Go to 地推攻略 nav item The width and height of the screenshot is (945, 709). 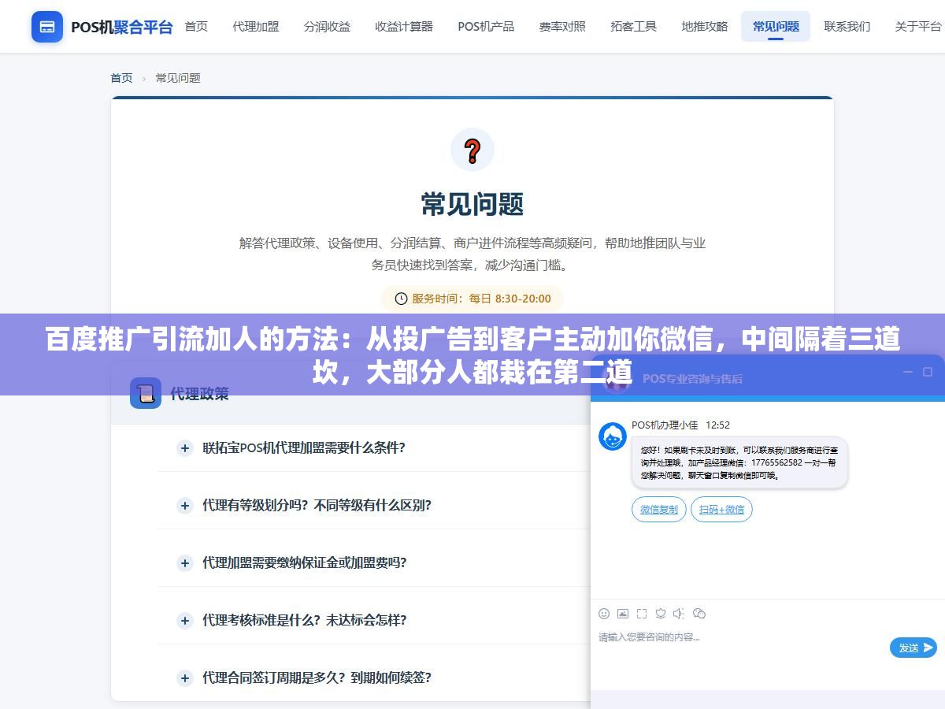705,27
